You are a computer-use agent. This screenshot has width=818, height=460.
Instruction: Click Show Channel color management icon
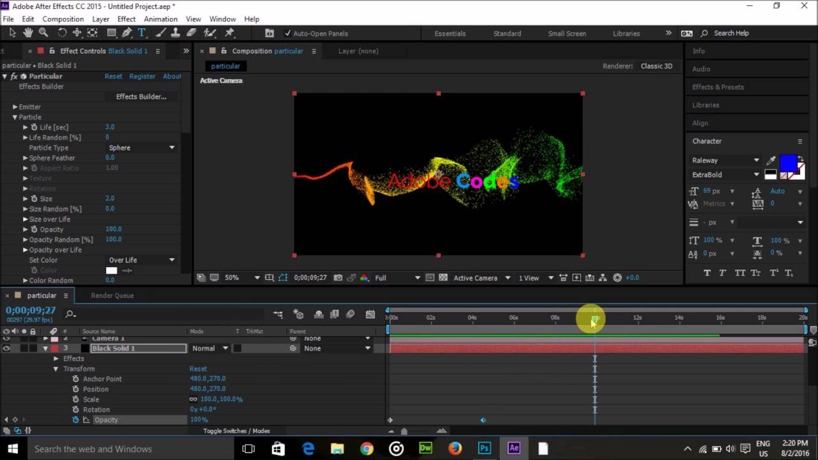pyautogui.click(x=364, y=278)
